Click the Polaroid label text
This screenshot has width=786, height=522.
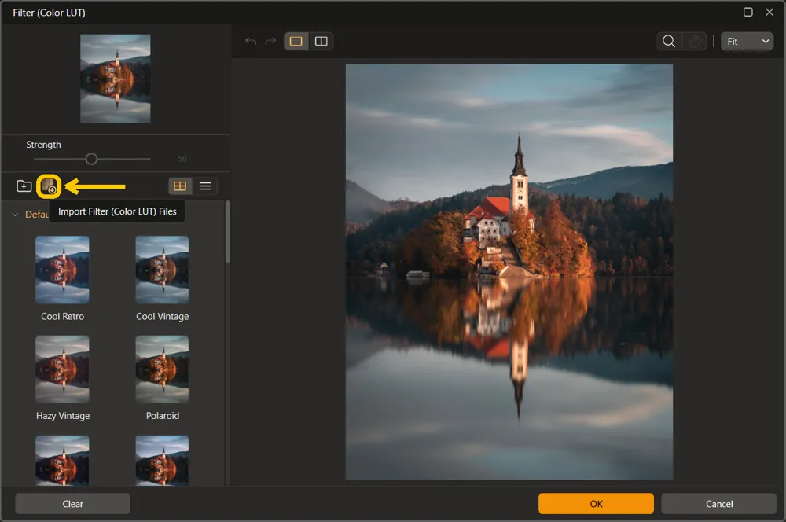pyautogui.click(x=163, y=416)
